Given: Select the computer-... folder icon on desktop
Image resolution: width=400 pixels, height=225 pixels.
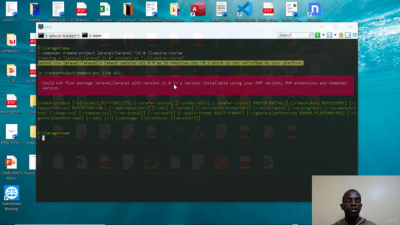Looking at the screenshot, I should pos(11,43).
